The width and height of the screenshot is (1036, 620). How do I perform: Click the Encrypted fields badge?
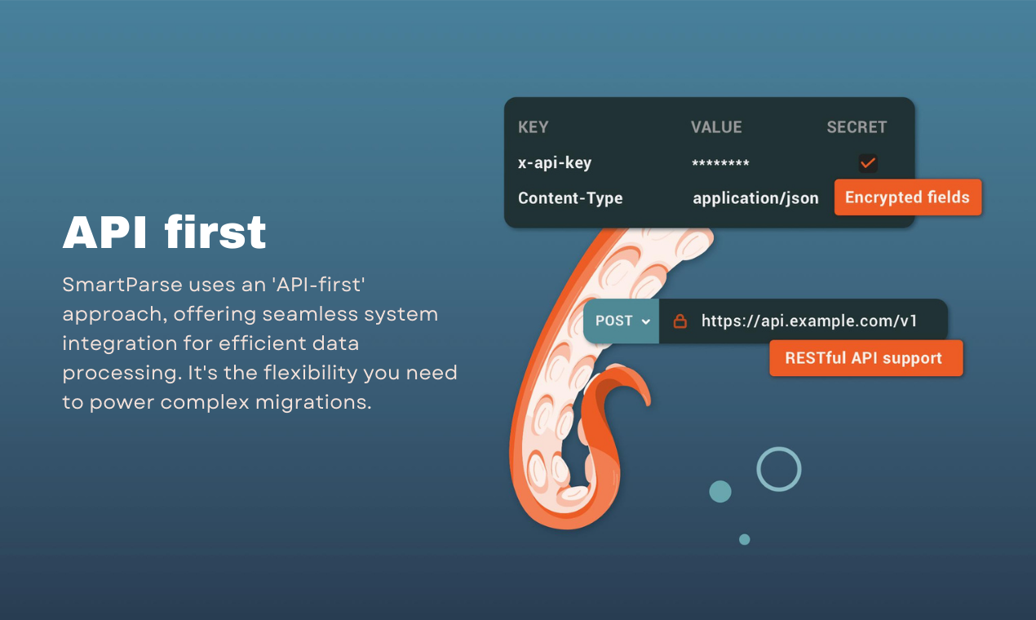(x=907, y=197)
